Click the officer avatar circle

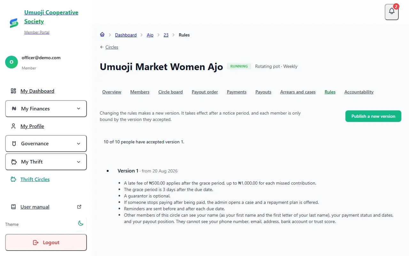click(12, 62)
